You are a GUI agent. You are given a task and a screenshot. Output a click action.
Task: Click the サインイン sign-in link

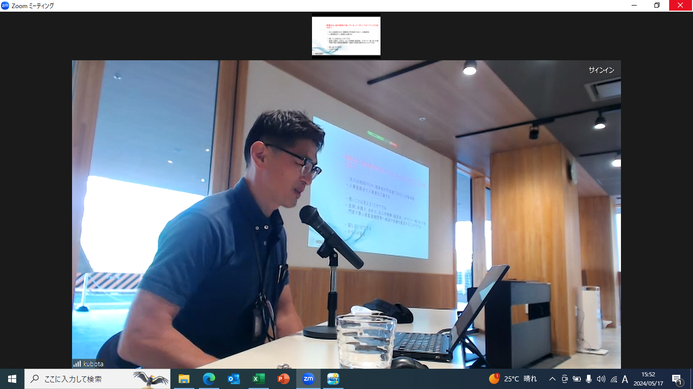tap(601, 70)
